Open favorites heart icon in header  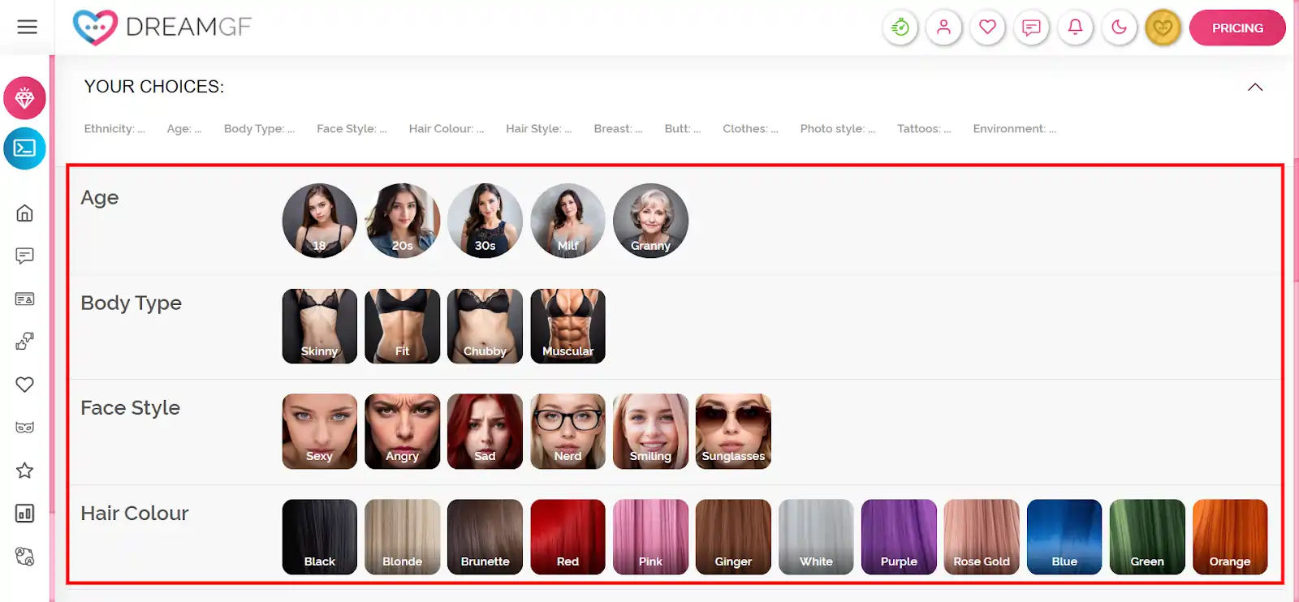click(x=988, y=28)
